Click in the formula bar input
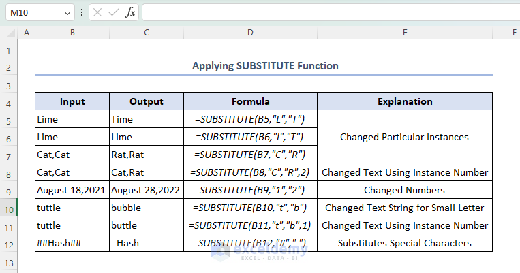This screenshot has height=273, width=520. click(327, 13)
